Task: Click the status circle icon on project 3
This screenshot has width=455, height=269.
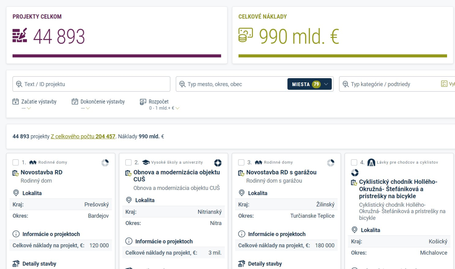Action: (330, 163)
